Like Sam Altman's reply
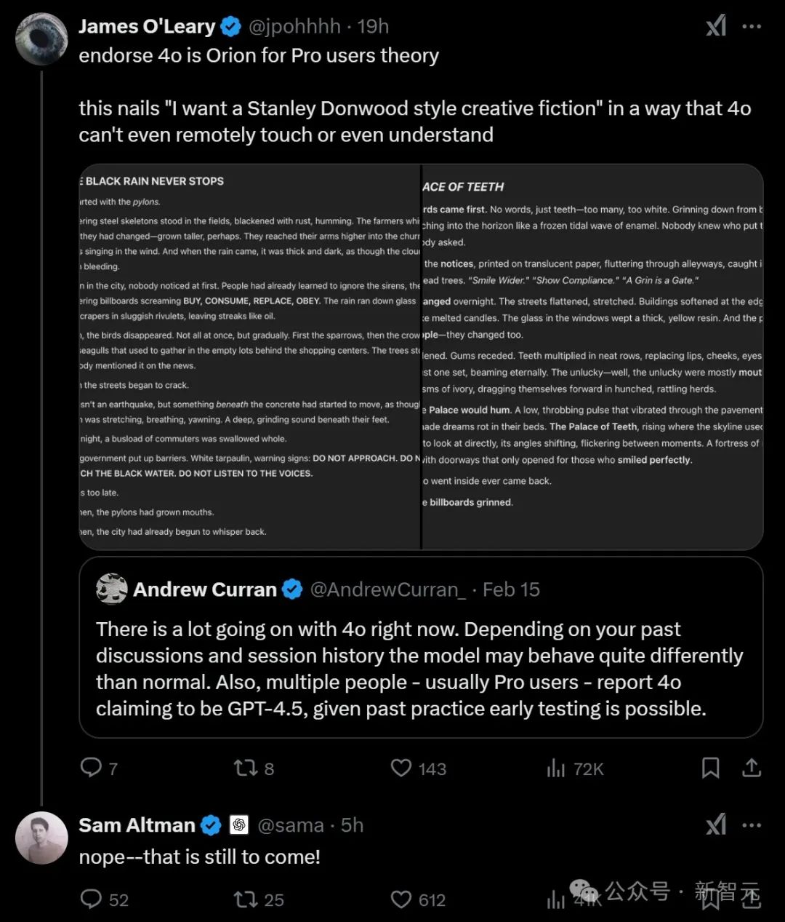Image resolution: width=785 pixels, height=922 pixels. [401, 899]
